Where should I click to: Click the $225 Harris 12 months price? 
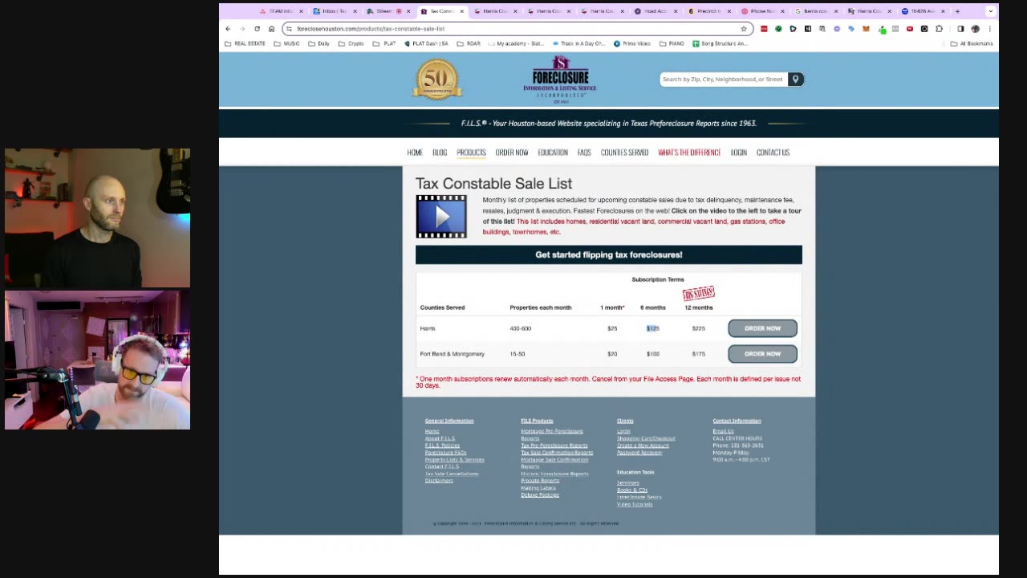pos(699,328)
